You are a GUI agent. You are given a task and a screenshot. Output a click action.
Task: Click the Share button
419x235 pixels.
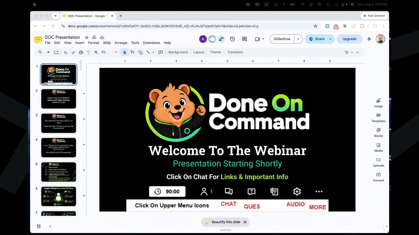316,39
